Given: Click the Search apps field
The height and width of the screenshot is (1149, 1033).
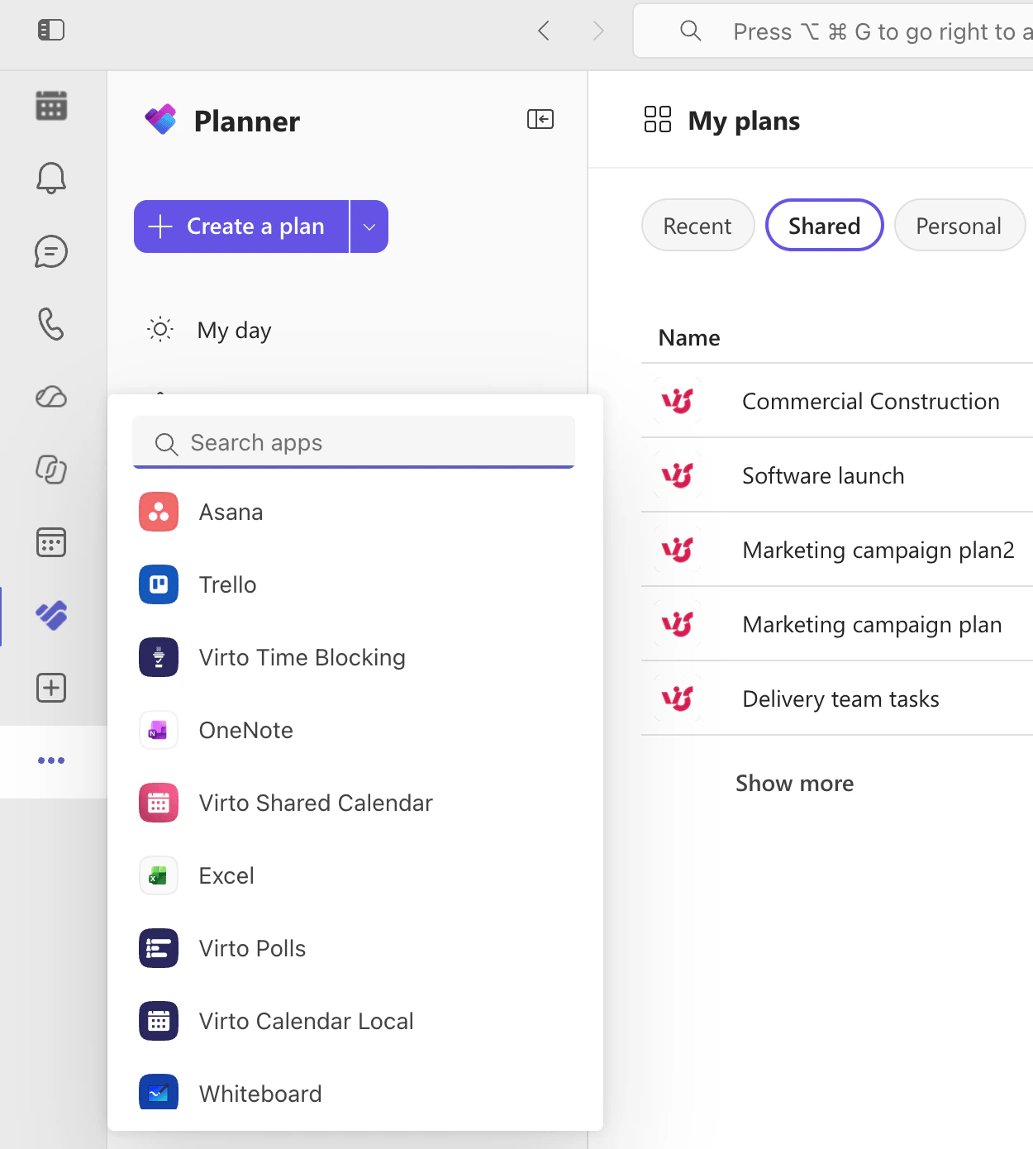Looking at the screenshot, I should [354, 442].
